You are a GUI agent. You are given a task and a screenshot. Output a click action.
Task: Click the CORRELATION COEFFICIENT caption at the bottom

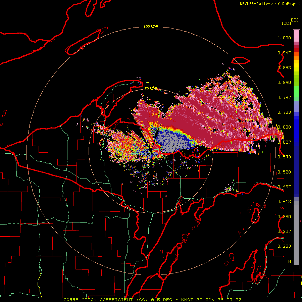coord(152,300)
